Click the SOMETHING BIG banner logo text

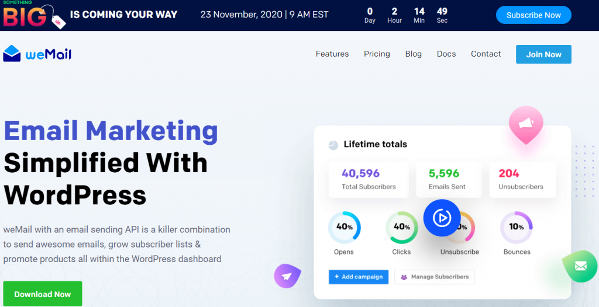(26, 15)
